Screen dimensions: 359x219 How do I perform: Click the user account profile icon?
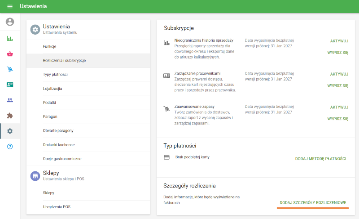click(10, 22)
